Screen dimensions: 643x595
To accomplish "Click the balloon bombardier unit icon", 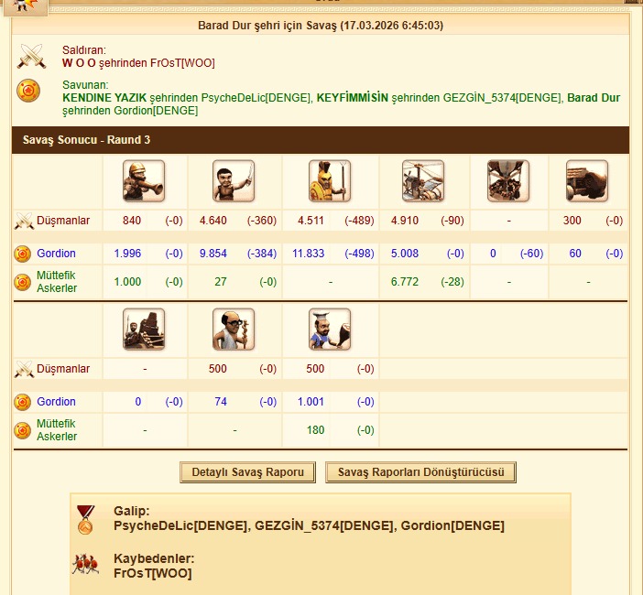I will point(508,180).
